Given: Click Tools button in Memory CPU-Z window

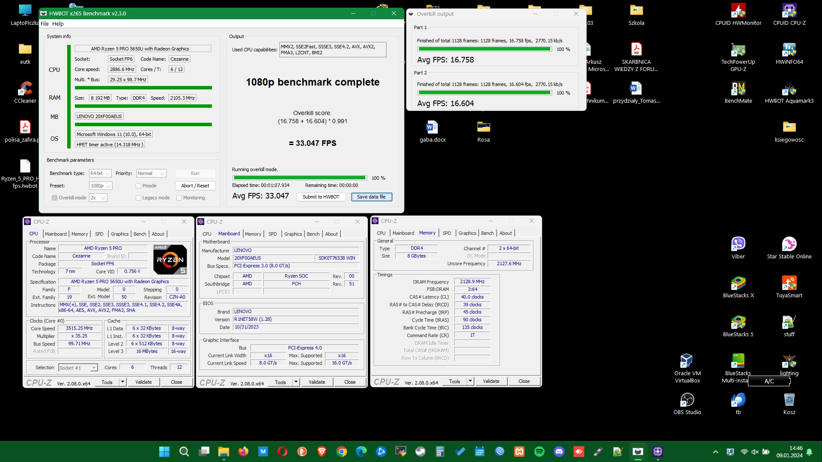Looking at the screenshot, I should (455, 381).
